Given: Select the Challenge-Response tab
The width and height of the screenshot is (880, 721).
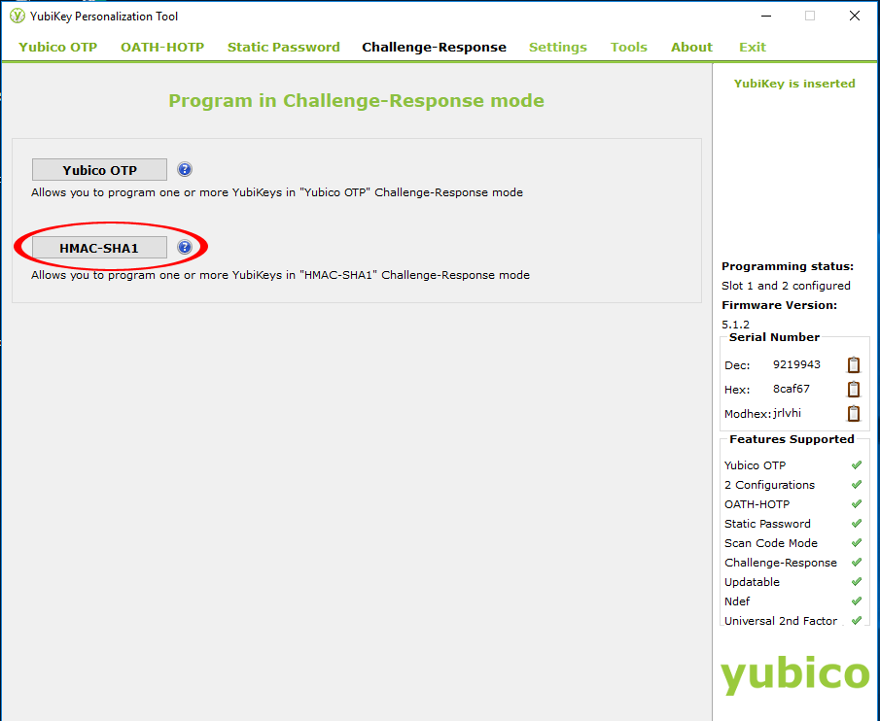Looking at the screenshot, I should (434, 47).
